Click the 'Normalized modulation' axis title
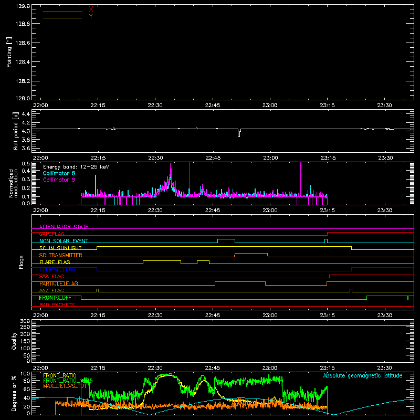Viewport: 420px width, 420px height. [13, 183]
